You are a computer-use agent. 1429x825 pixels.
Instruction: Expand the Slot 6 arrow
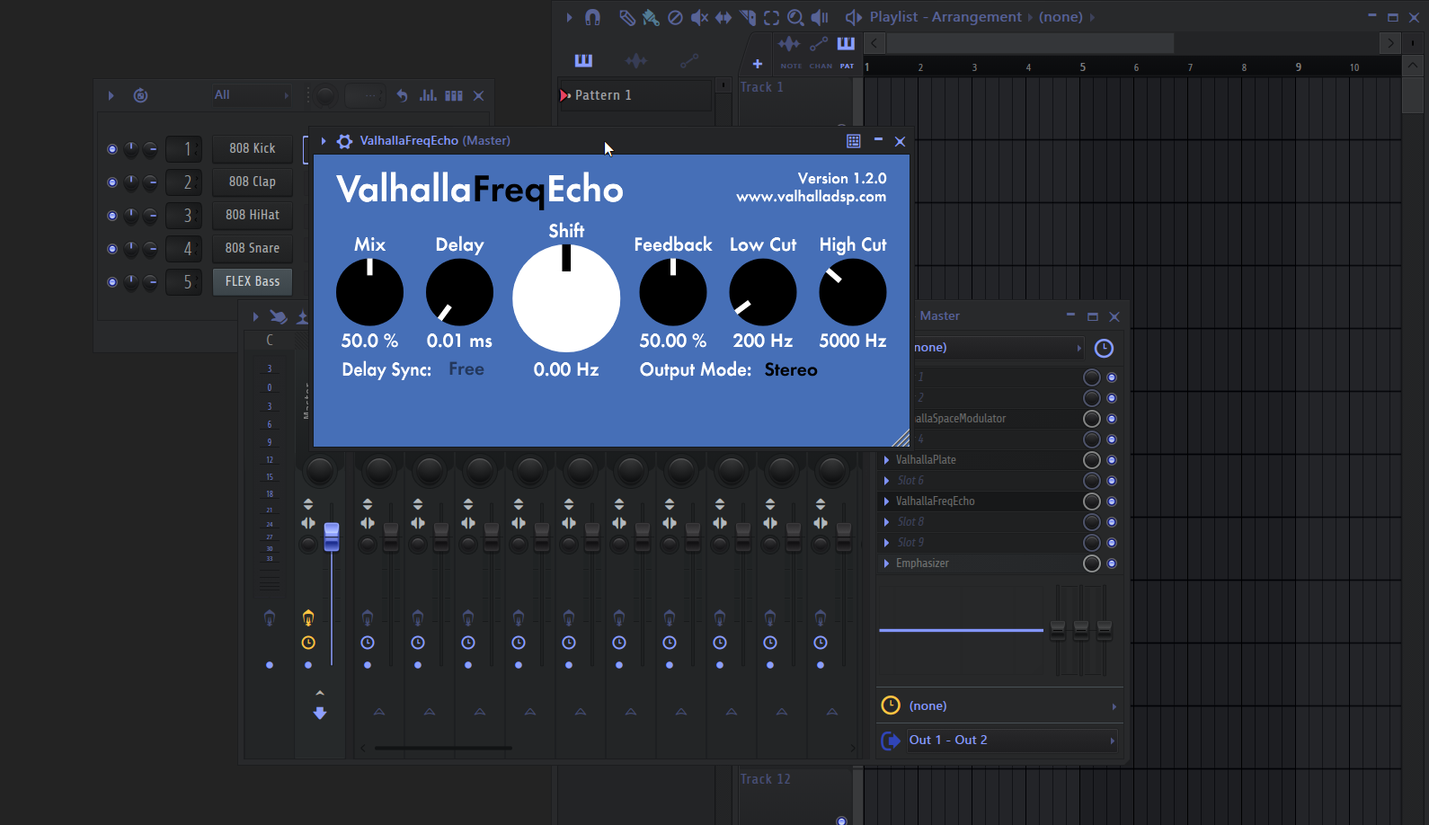(887, 481)
